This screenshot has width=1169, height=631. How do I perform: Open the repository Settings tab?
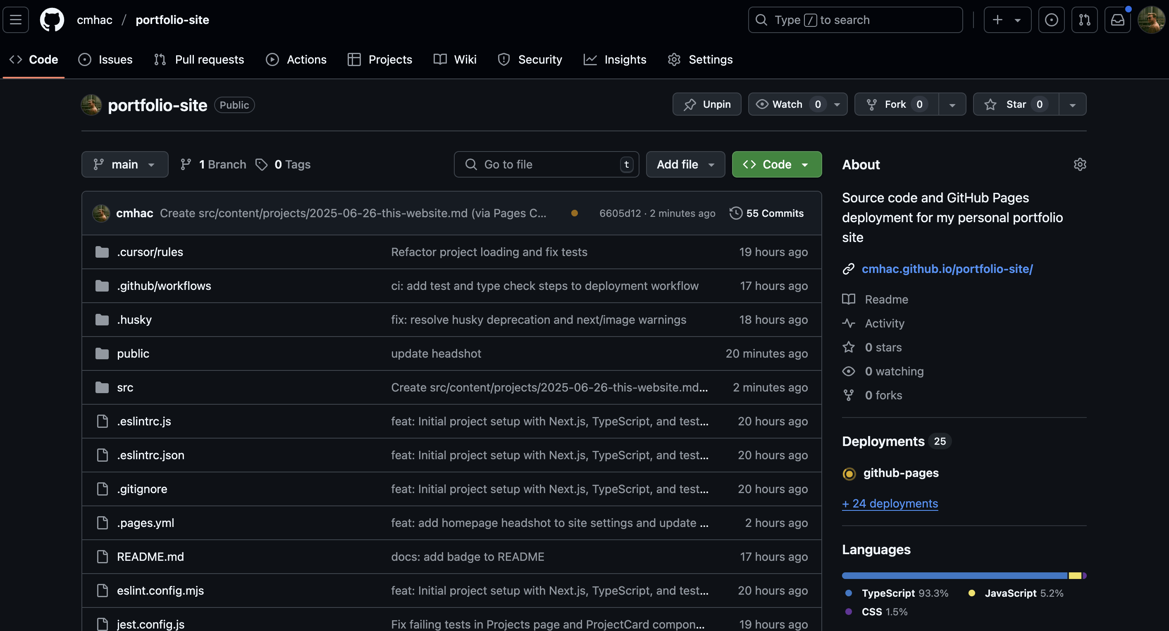700,59
